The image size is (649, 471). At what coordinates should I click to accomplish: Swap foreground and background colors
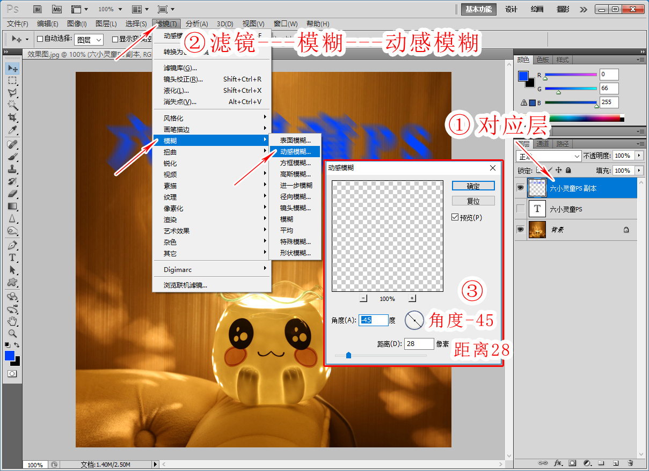17,344
